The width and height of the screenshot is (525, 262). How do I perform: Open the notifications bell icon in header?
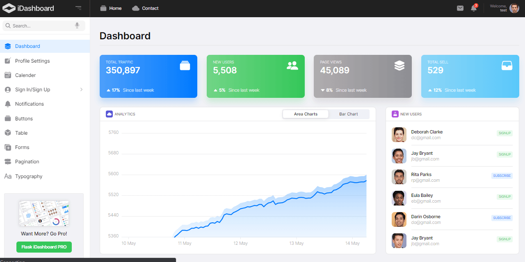click(x=474, y=8)
